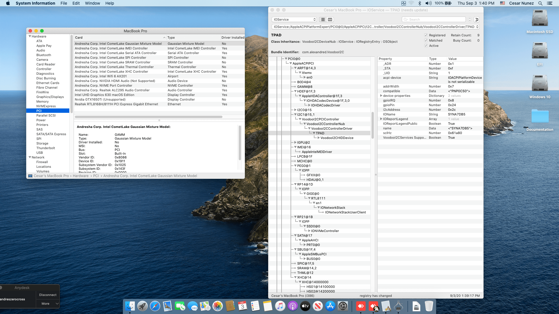The image size is (559, 314).
Task: Open FaceTime from the Dock
Action: tap(180, 306)
